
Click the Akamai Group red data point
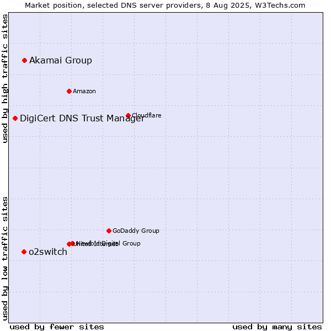[24, 61]
